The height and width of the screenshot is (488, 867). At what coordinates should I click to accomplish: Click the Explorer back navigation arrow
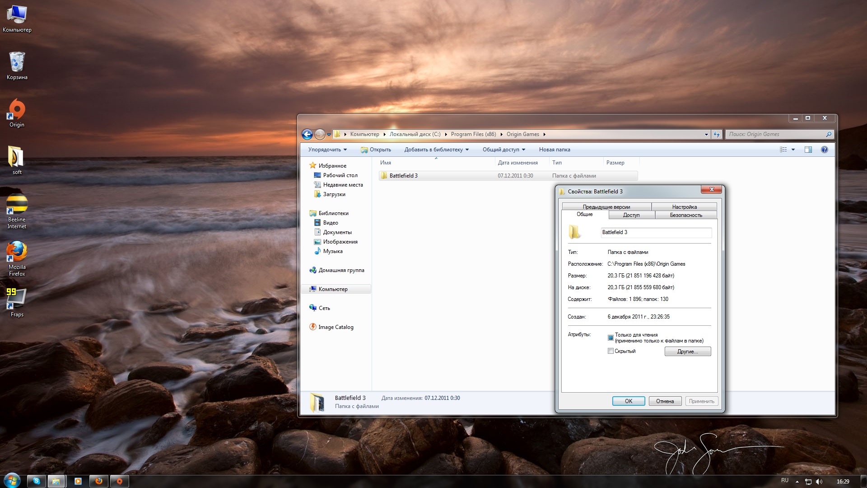(x=307, y=134)
